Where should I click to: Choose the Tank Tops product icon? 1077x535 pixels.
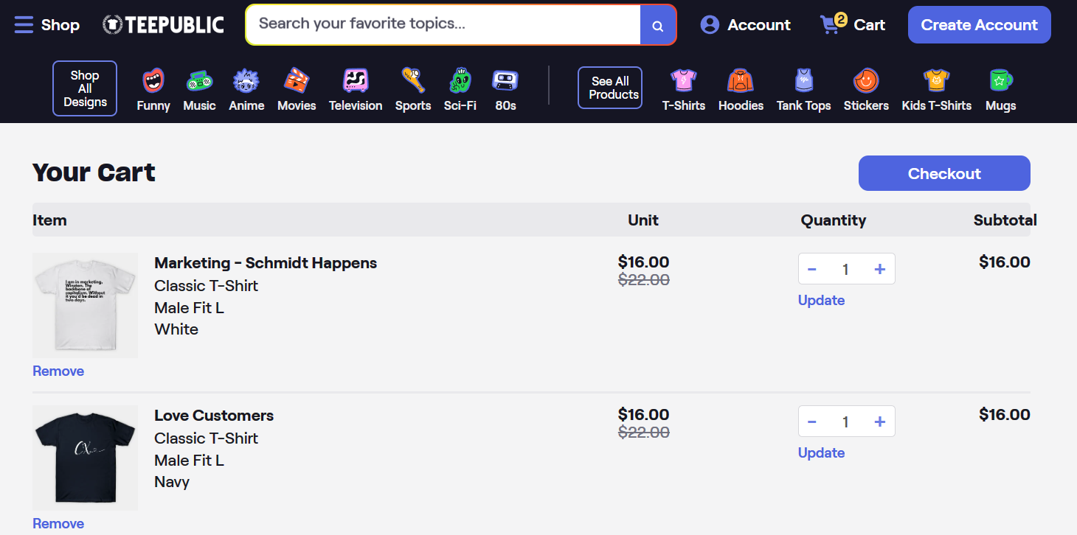coord(803,80)
